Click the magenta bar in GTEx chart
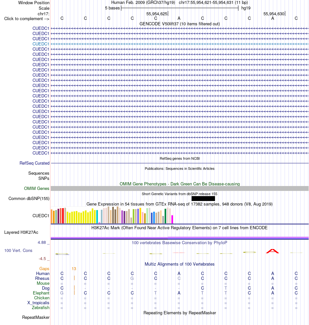309x325 pixels. 172,219
